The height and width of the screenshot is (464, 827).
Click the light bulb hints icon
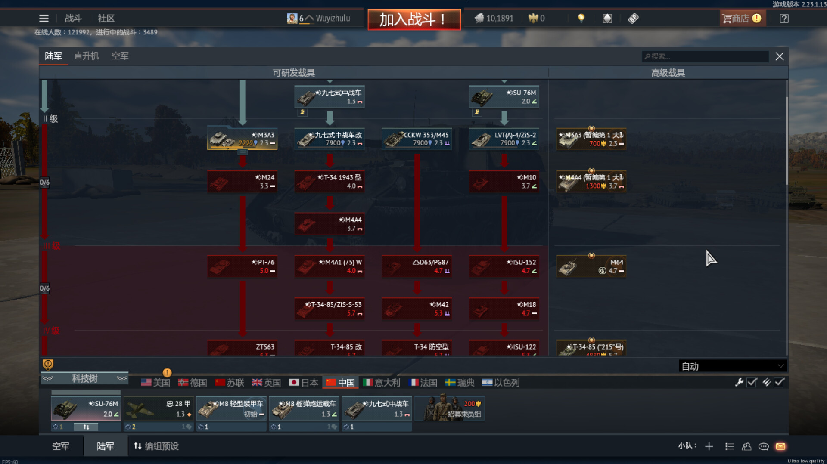pos(581,19)
